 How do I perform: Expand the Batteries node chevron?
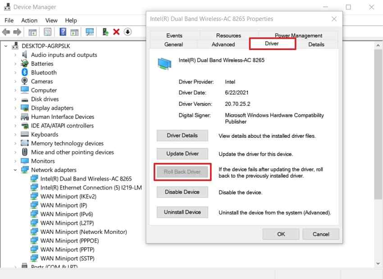point(15,63)
